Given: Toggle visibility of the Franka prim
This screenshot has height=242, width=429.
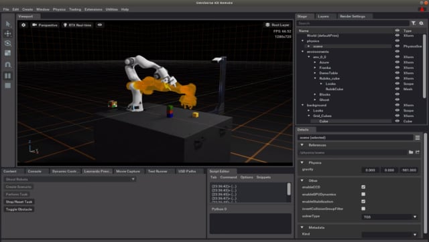Looking at the screenshot, I should click(x=397, y=68).
